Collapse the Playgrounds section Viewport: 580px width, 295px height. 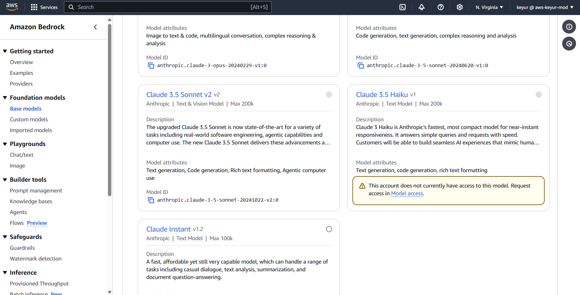[5, 144]
